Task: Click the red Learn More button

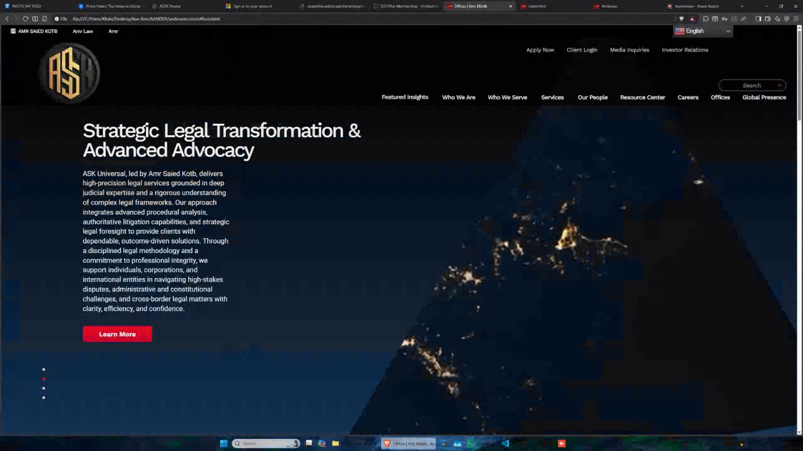Action: tap(117, 334)
